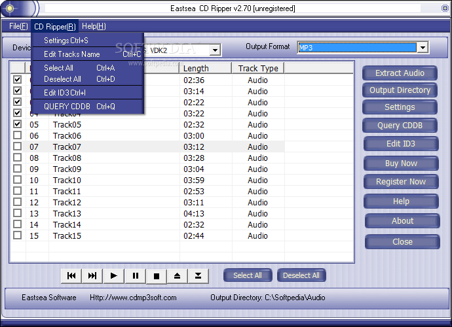Open Settings from the right side button
Image resolution: width=452 pixels, height=327 pixels.
click(400, 107)
